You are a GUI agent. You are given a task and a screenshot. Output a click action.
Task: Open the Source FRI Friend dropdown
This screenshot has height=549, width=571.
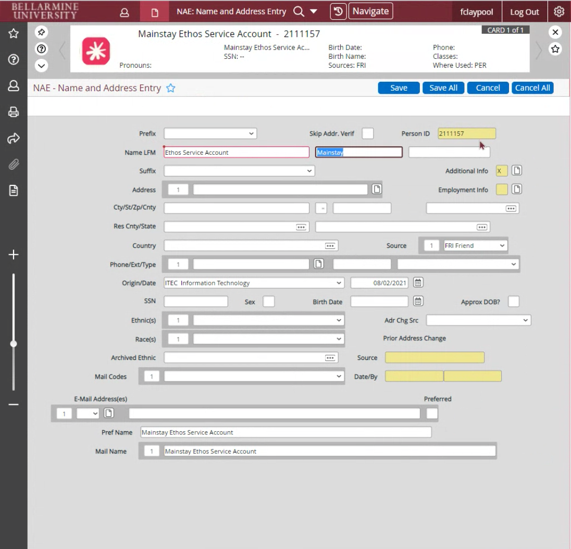point(475,246)
